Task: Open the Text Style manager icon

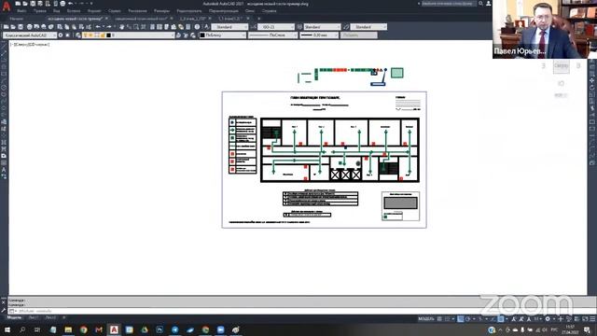Action: pos(207,27)
